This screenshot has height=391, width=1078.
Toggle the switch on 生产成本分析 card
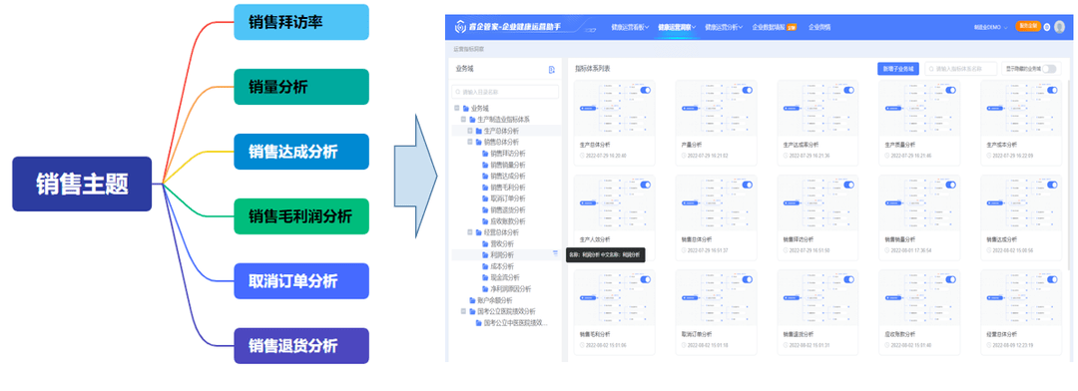coord(1053,90)
